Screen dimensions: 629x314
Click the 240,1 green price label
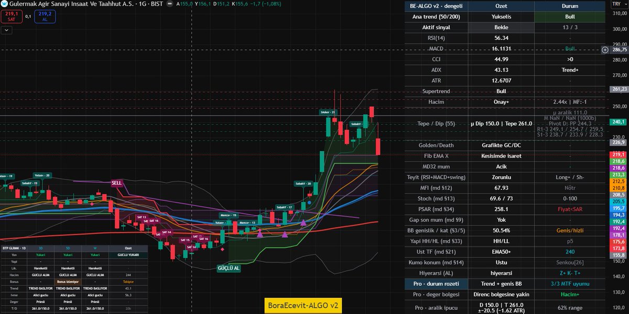click(x=619, y=122)
